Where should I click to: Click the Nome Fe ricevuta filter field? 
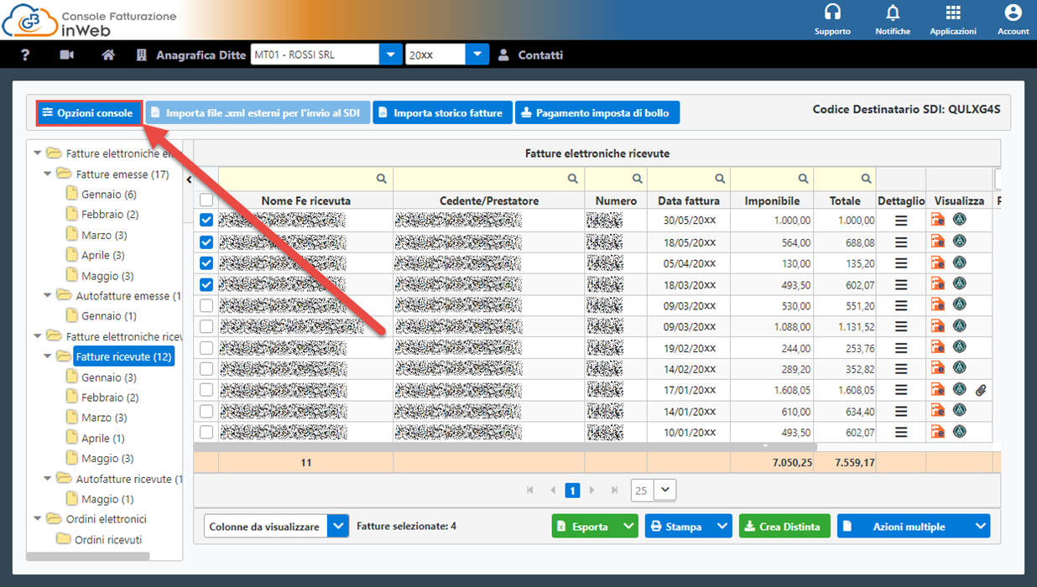click(x=305, y=179)
